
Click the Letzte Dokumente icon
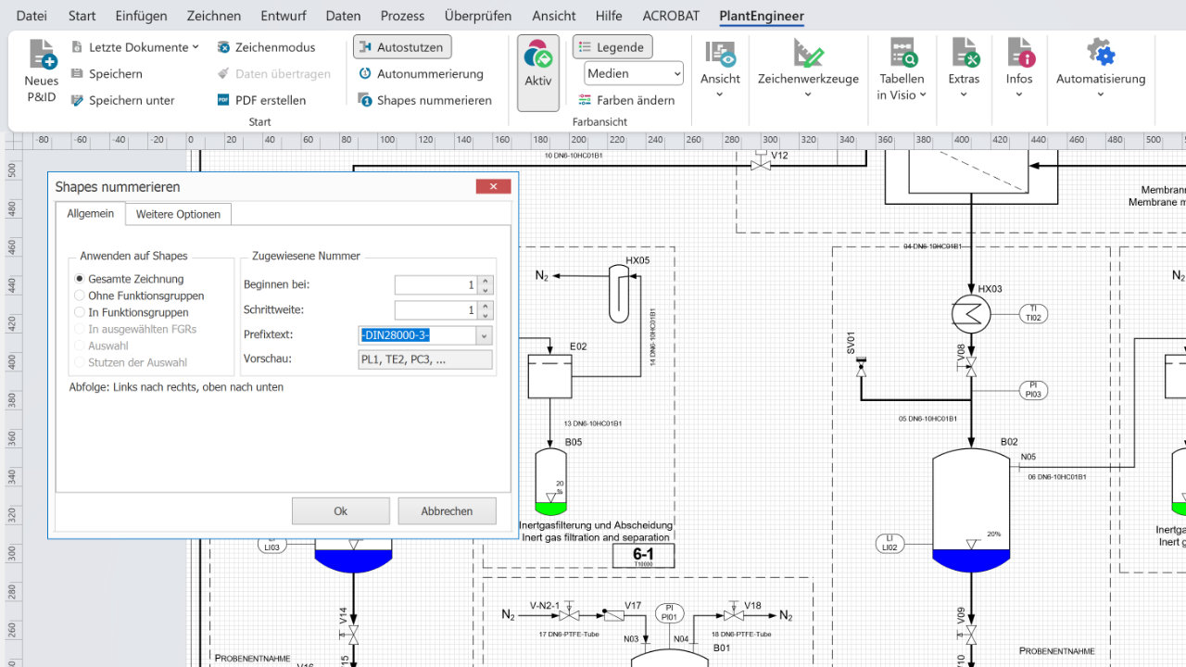click(x=77, y=47)
